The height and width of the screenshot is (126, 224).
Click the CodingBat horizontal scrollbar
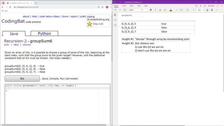(54, 125)
